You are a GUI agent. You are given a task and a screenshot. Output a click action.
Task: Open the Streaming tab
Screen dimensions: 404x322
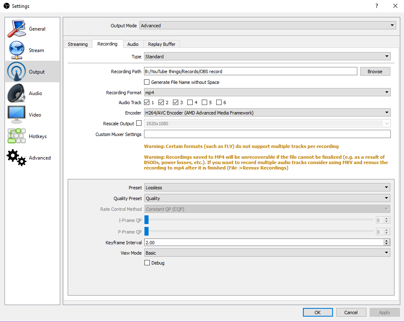point(78,44)
